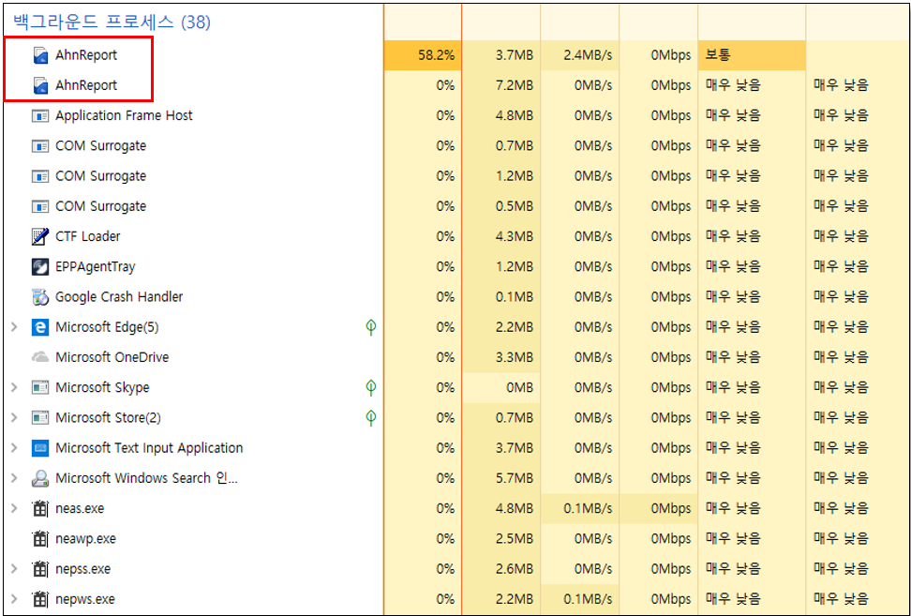Screen dimensions: 911x616
Task: Click the 5.7MB memory value for Windows Search
Action: [515, 478]
